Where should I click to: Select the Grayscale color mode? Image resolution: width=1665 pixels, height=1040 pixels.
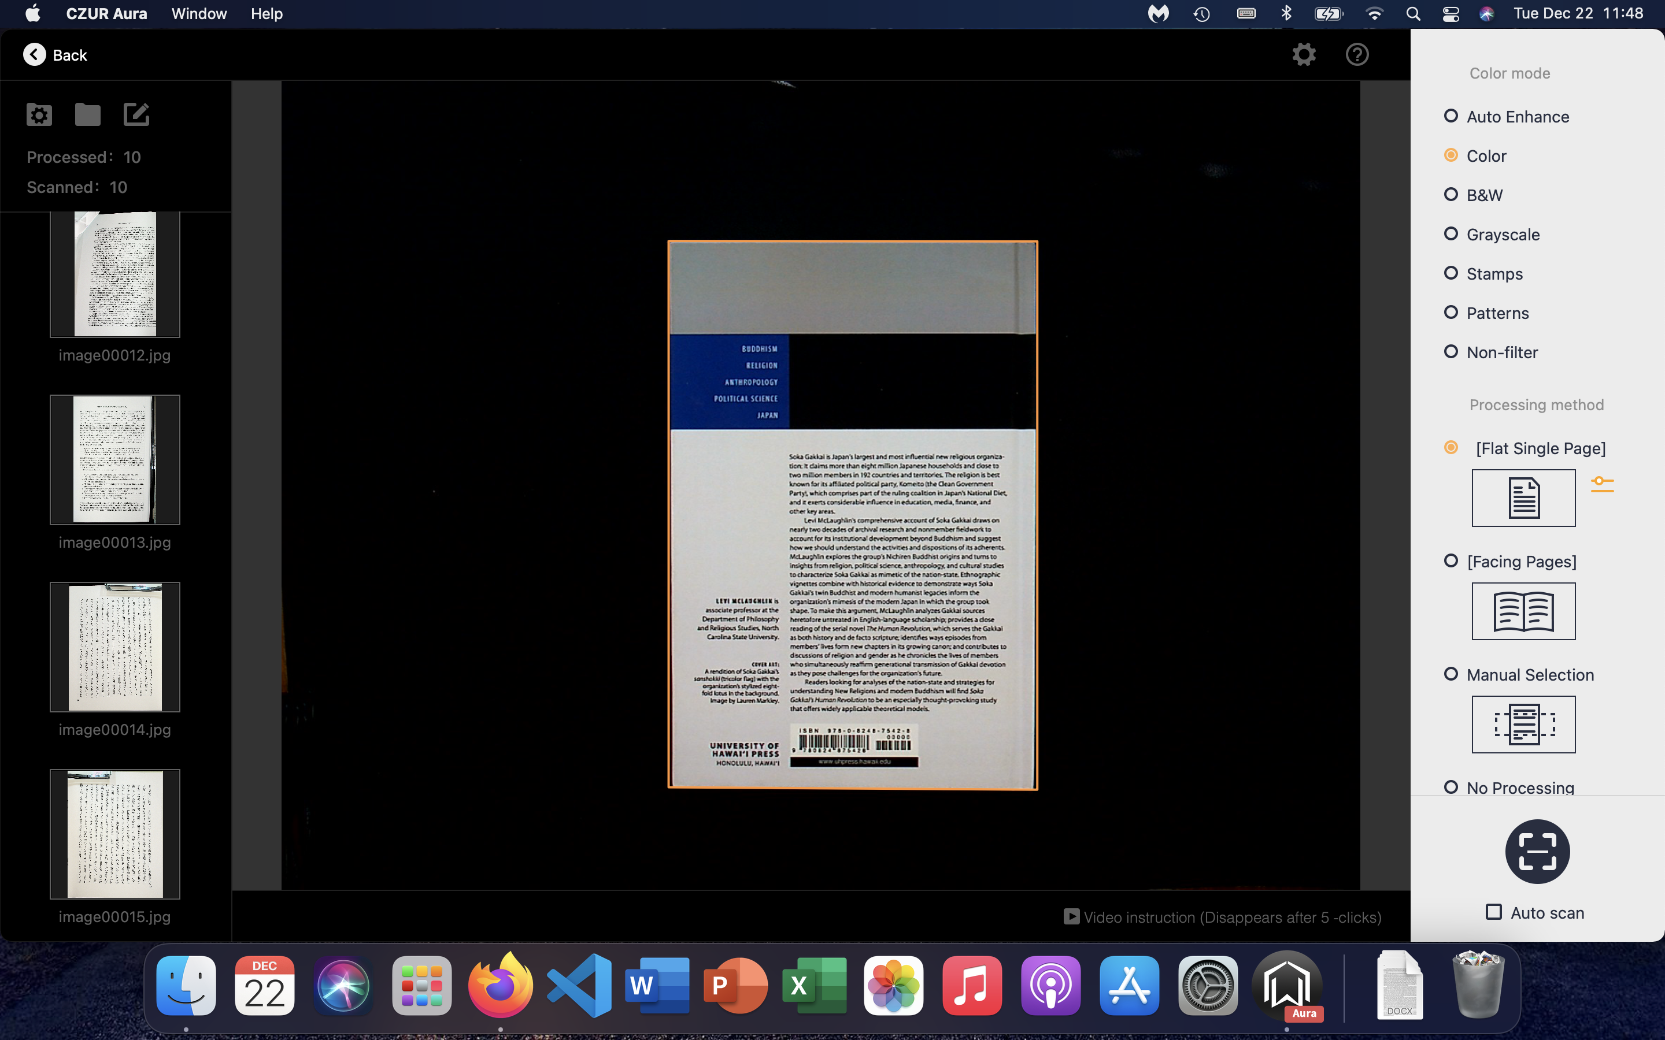pyautogui.click(x=1451, y=234)
